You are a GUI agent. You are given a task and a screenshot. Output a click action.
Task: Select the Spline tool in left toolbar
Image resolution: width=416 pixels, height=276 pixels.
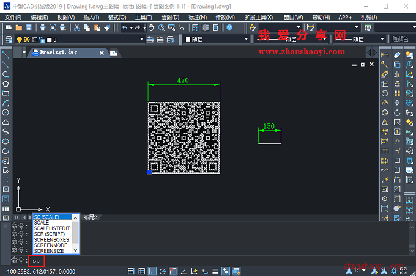click(x=6, y=132)
